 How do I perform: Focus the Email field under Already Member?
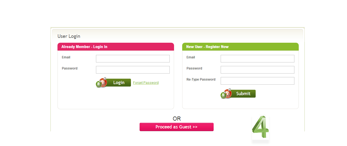point(133,59)
